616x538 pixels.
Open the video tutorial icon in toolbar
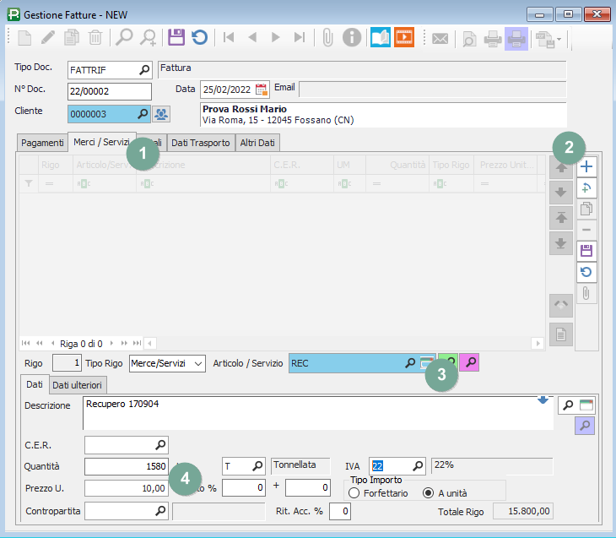tap(404, 37)
